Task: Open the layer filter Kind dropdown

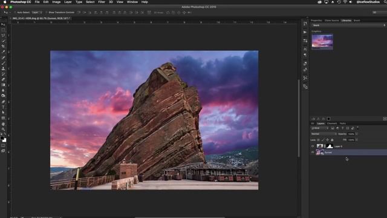Action: pyautogui.click(x=320, y=128)
